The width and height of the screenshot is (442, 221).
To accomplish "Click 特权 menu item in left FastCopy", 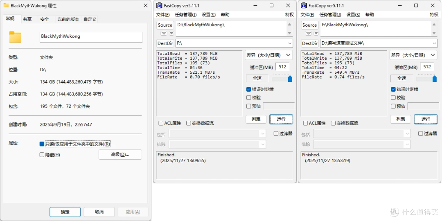I will coord(289,15).
